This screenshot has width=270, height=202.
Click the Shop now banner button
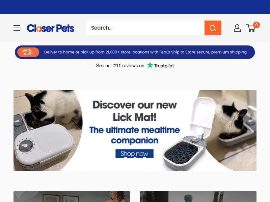[134, 154]
